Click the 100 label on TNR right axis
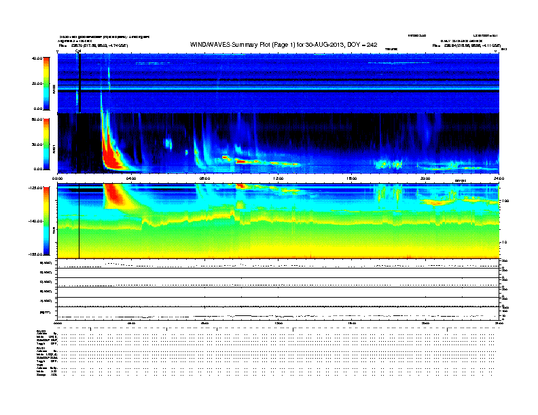The image size is (538, 415). [505, 201]
